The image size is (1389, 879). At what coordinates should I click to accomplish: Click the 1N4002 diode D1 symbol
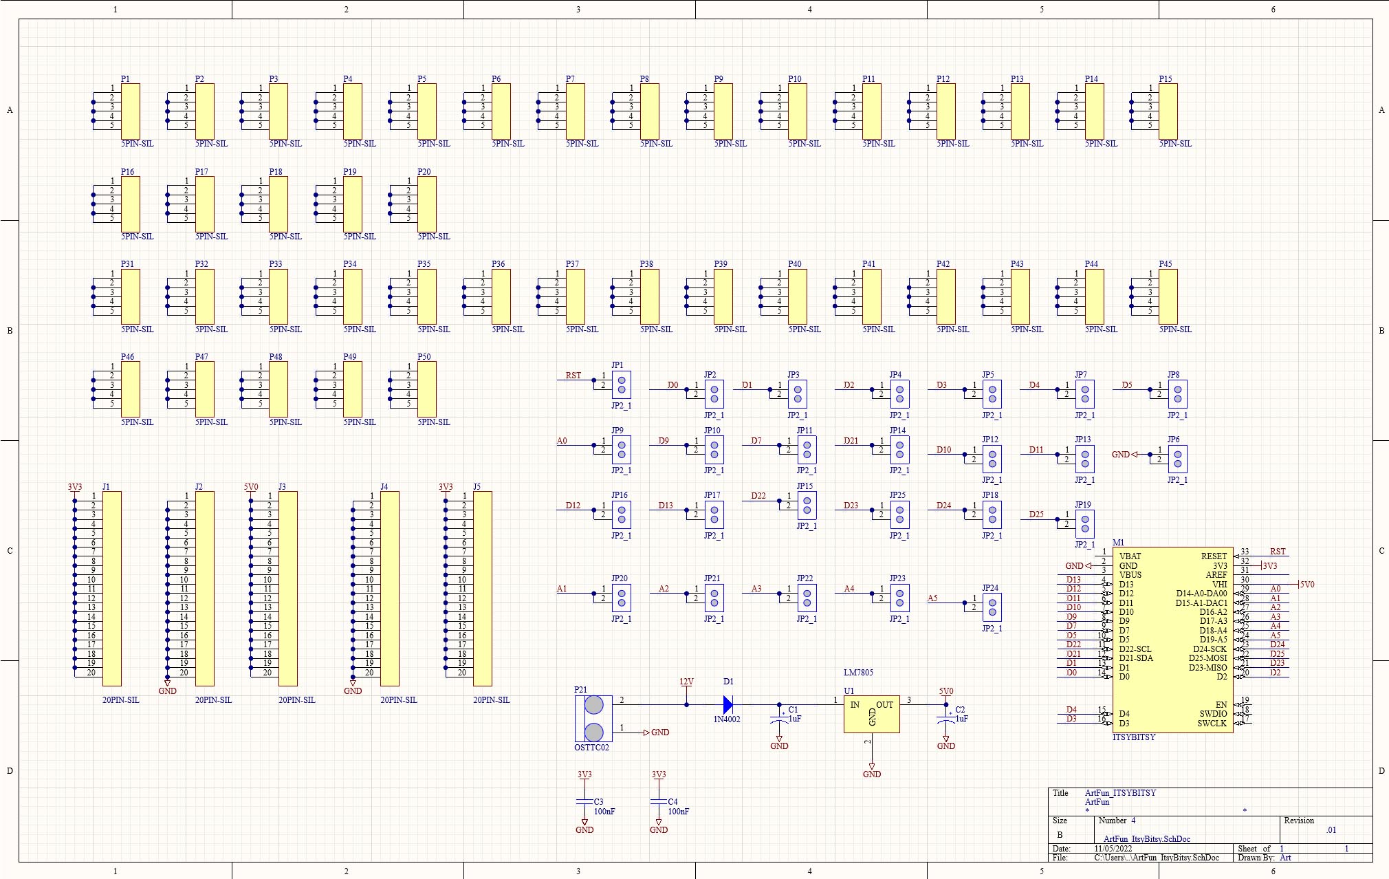[x=728, y=704]
